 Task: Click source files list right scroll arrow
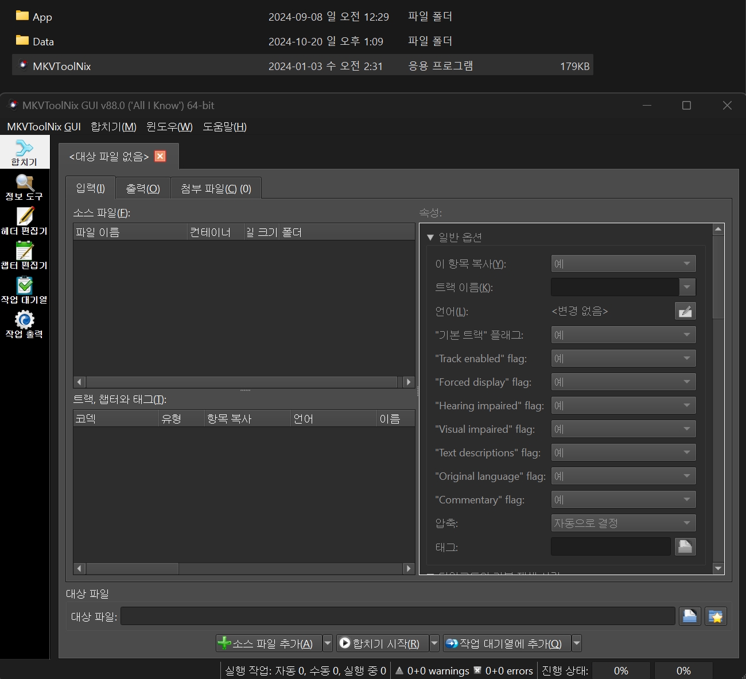coord(408,382)
